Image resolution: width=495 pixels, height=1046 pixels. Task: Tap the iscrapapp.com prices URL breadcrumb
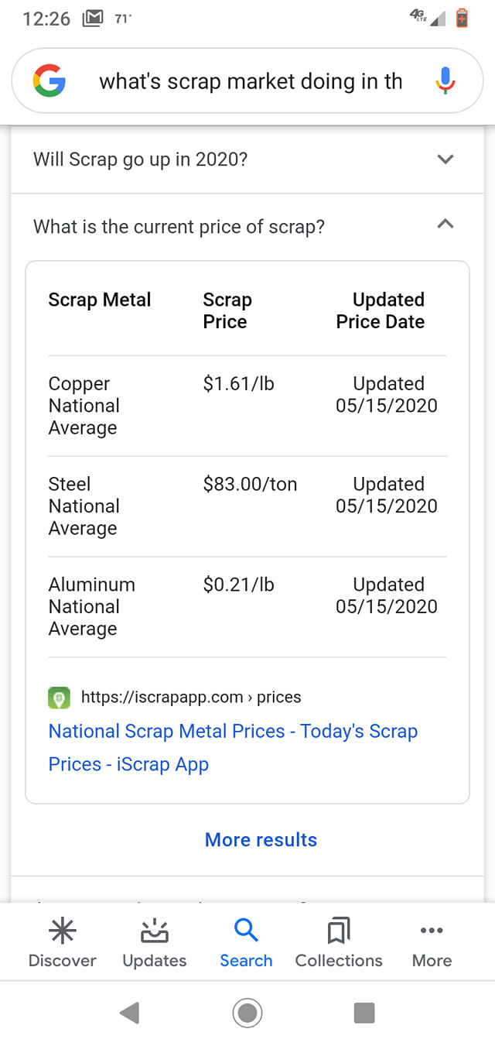click(190, 698)
